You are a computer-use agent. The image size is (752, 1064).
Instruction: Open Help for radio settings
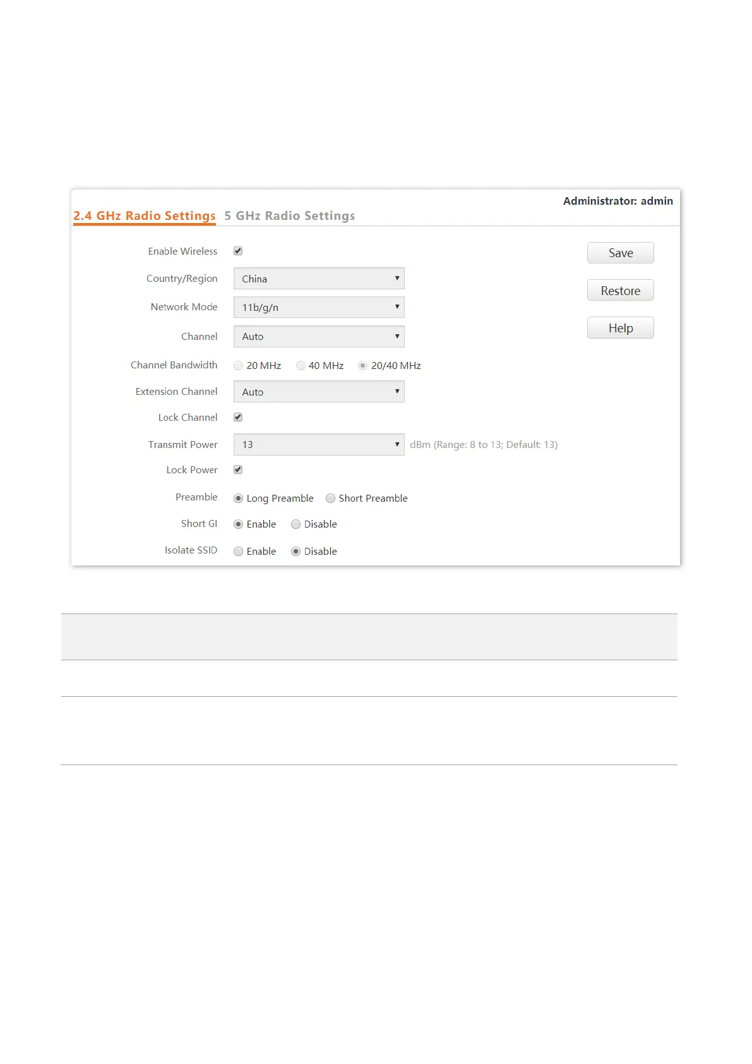(x=620, y=328)
